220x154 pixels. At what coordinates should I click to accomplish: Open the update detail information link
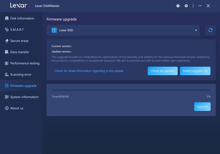pos(89,71)
